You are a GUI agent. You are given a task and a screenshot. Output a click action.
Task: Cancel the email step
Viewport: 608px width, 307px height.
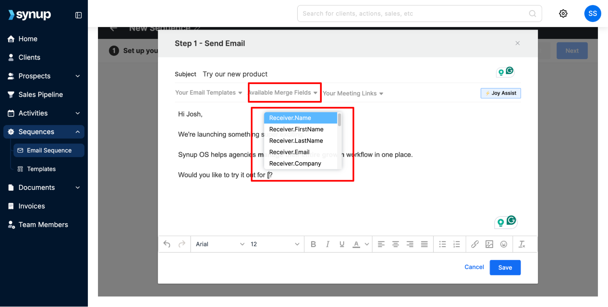(x=474, y=267)
